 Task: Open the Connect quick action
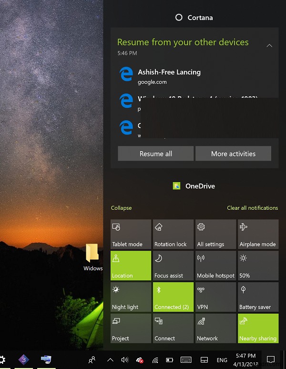point(173,328)
